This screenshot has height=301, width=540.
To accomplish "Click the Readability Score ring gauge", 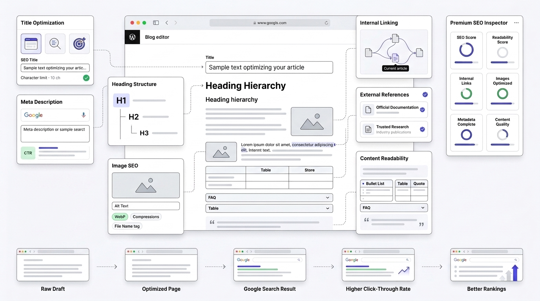I will (x=502, y=53).
